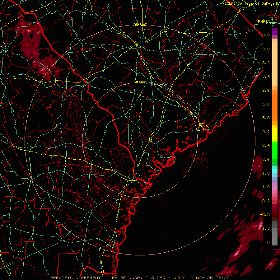Click the 1.0 value on the color scale
Image resolution: width=280 pixels, height=280 pixels.
(266, 187)
